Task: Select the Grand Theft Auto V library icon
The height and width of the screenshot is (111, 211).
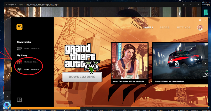Action: 19,70
